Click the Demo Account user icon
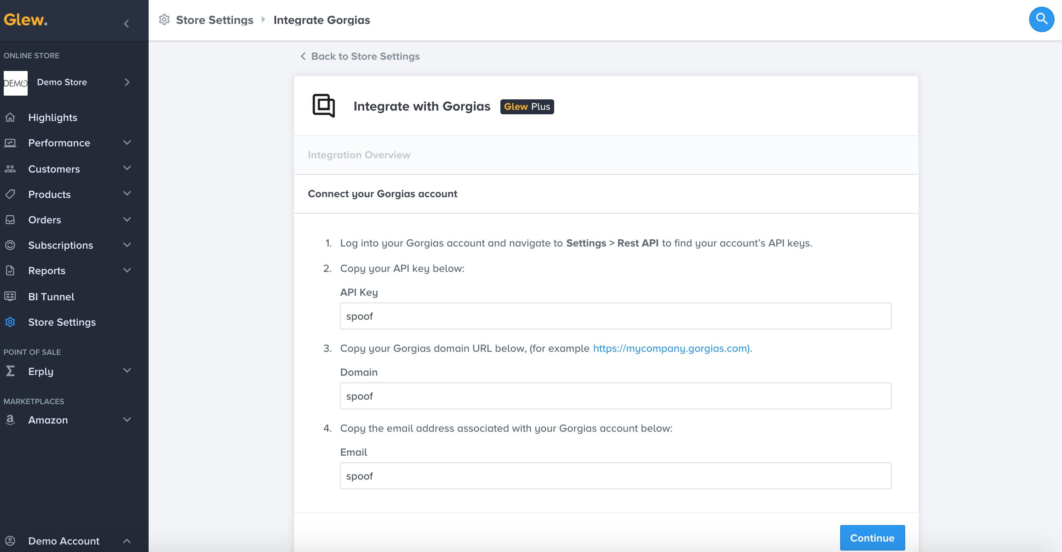The width and height of the screenshot is (1062, 552). click(x=10, y=540)
